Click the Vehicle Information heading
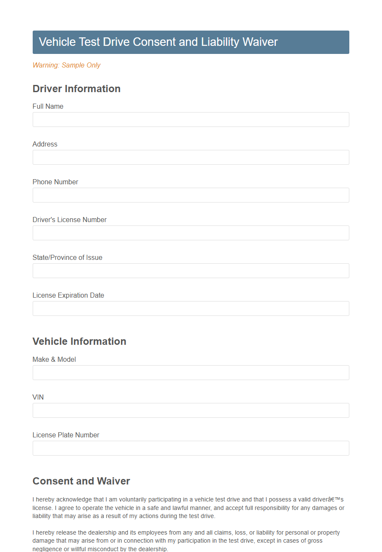Image resolution: width=382 pixels, height=552 pixels. [79, 341]
